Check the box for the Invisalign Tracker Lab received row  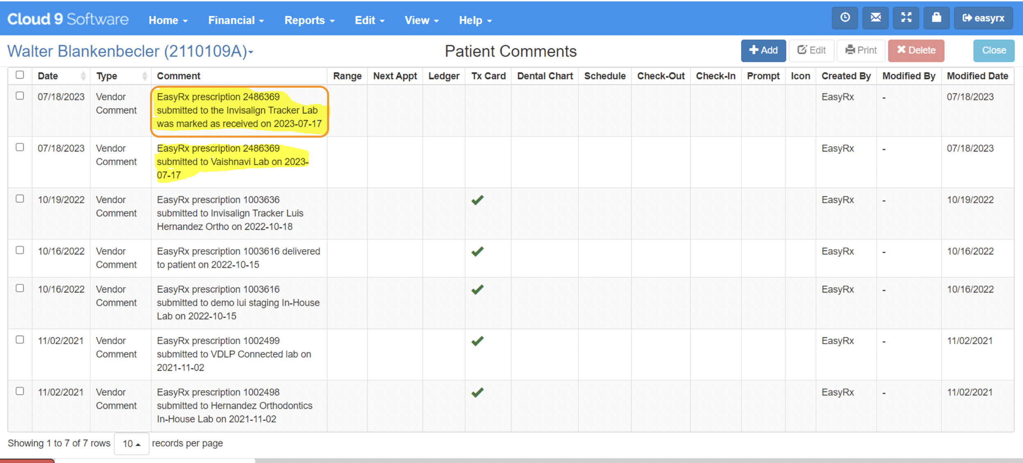point(20,95)
